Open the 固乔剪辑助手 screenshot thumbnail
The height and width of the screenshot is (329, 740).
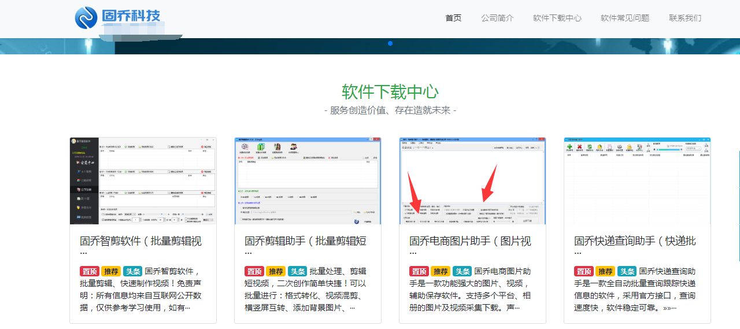tap(308, 180)
